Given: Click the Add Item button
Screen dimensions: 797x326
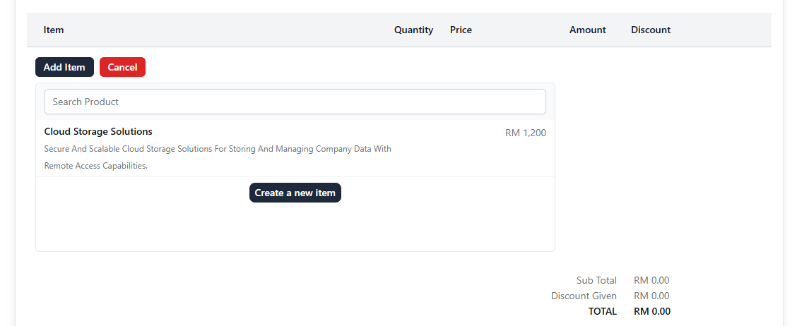Looking at the screenshot, I should (x=64, y=67).
